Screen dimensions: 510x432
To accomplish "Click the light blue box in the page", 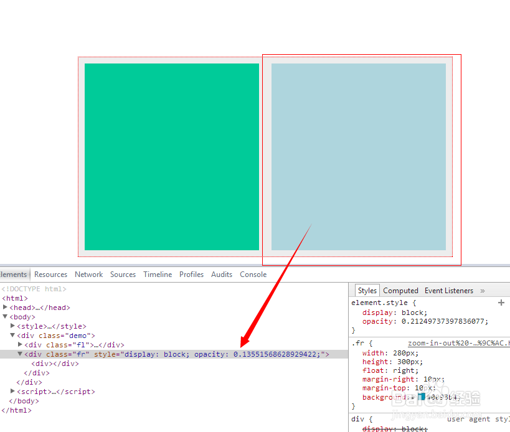I will (x=359, y=157).
